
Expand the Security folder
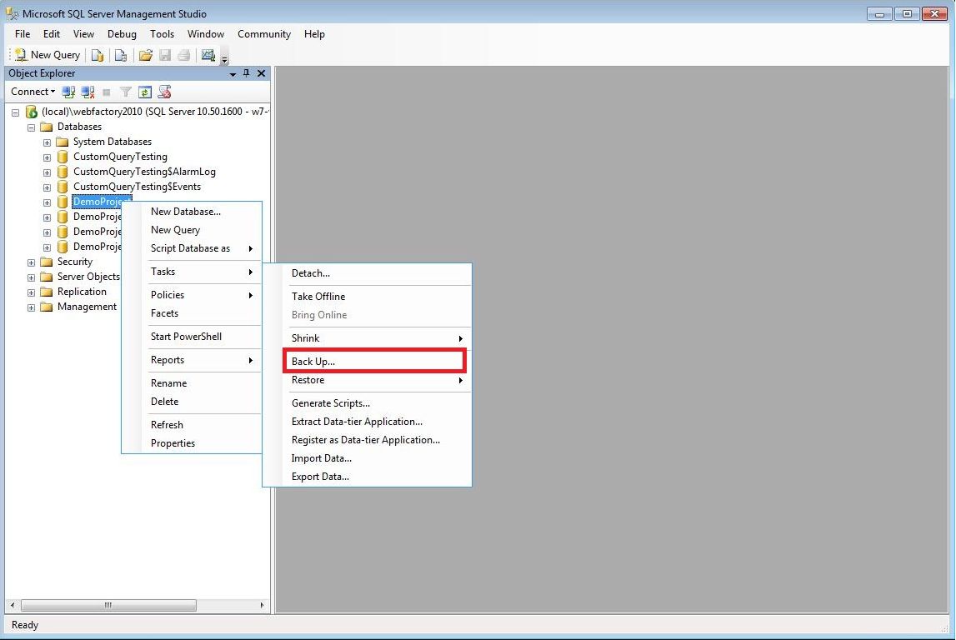click(x=32, y=262)
